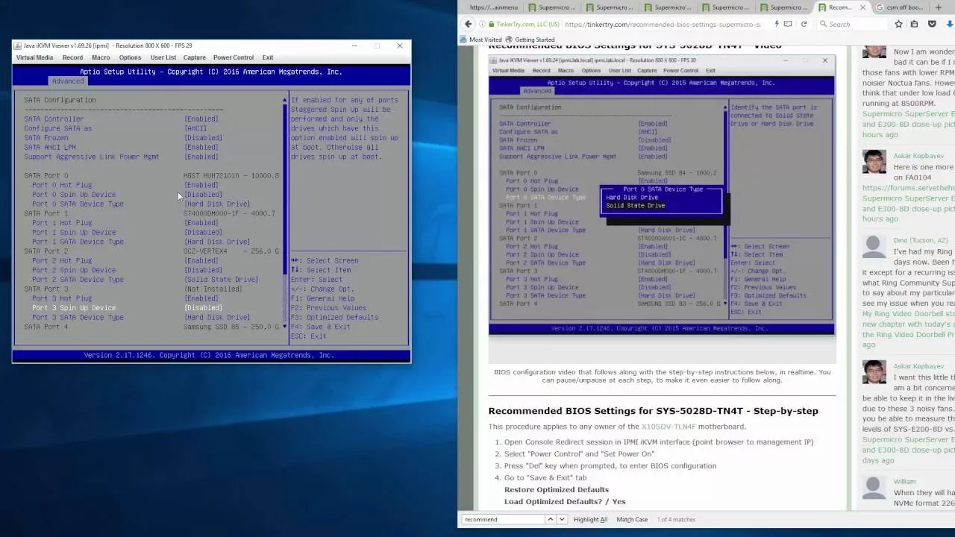Viewport: 955px width, 537px height.
Task: Select SATA Frozen [Disabled] value
Action: [x=203, y=138]
